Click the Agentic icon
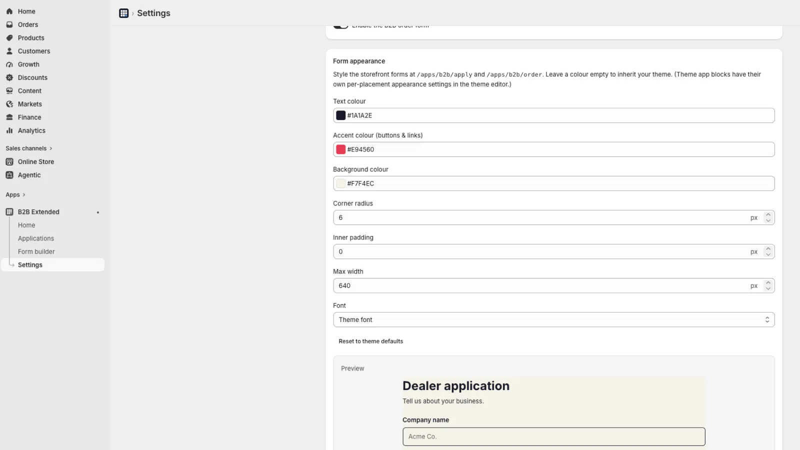 click(9, 175)
